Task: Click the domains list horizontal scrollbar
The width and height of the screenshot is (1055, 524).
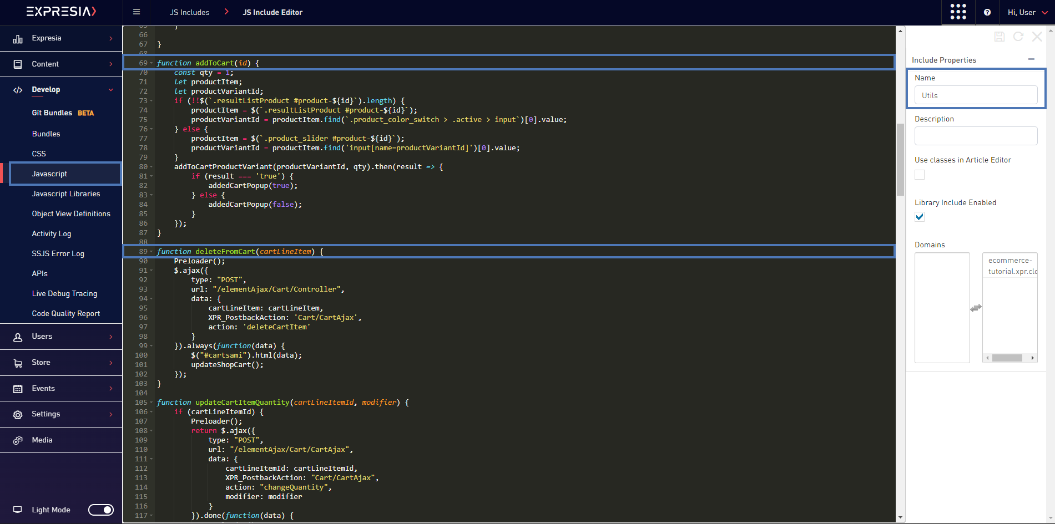Action: tap(1007, 358)
